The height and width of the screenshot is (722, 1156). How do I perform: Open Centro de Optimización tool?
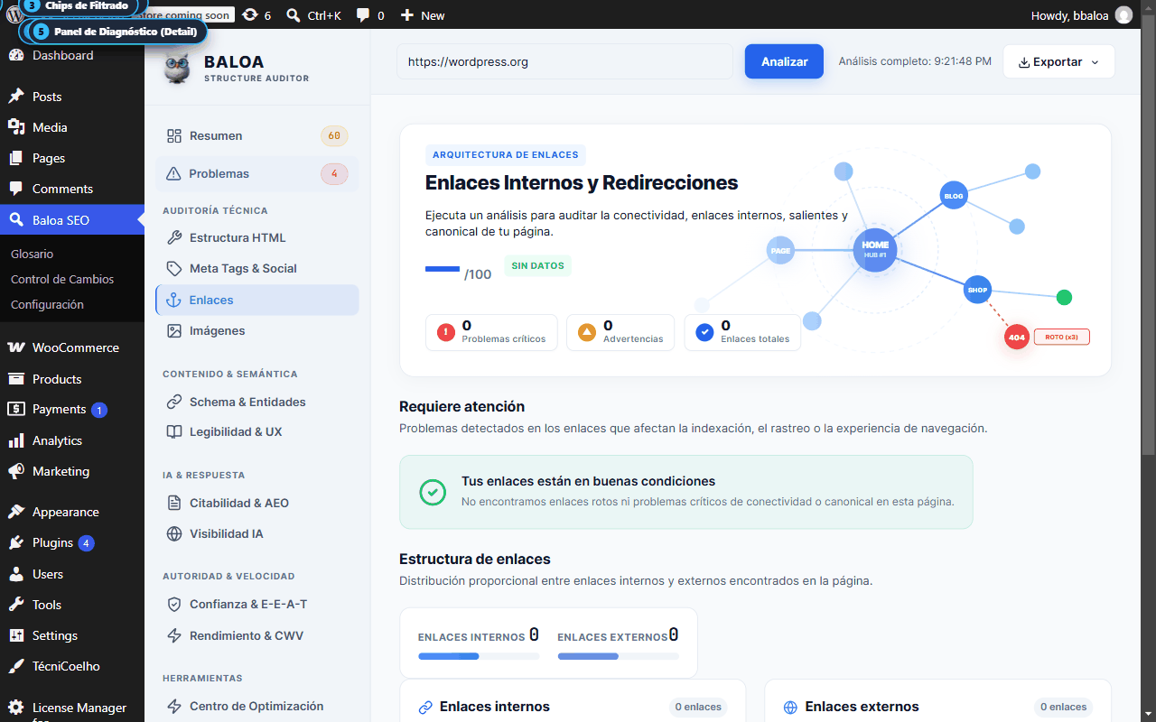coord(256,706)
